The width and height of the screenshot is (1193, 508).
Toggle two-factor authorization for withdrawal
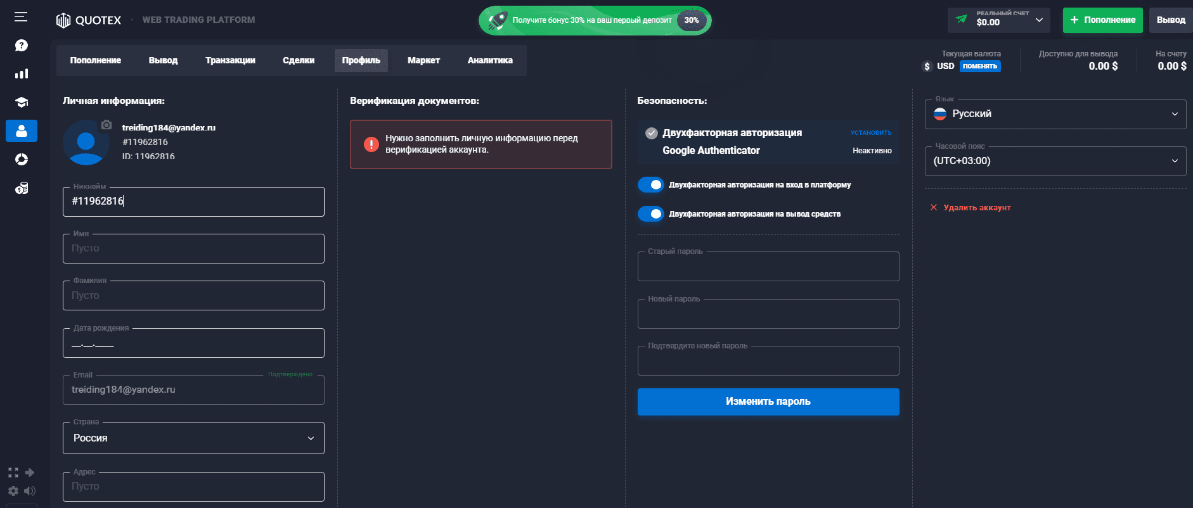(x=651, y=213)
